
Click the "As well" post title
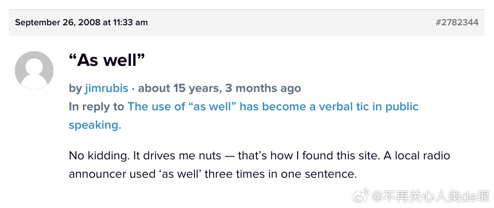coord(107,60)
